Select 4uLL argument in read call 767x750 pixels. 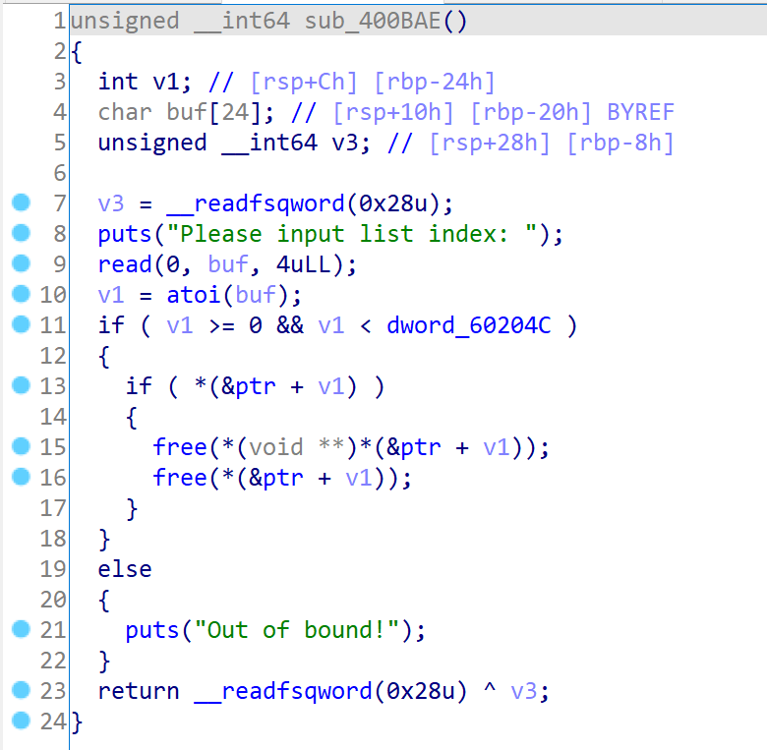coord(303,264)
